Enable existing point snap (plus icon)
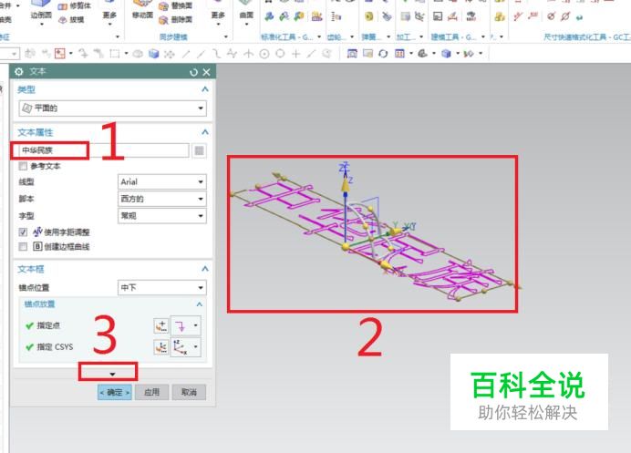The width and height of the screenshot is (631, 453). (295, 54)
